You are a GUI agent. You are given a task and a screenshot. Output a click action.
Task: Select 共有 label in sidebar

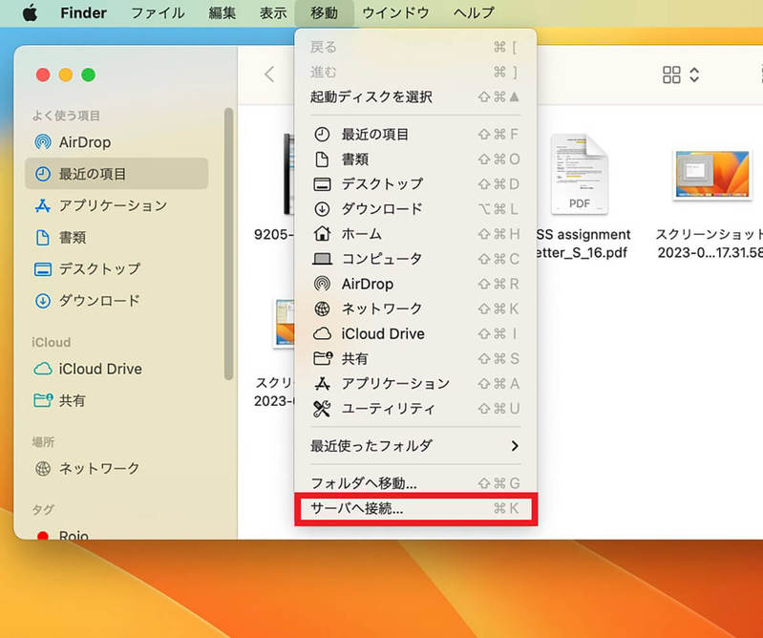72,400
